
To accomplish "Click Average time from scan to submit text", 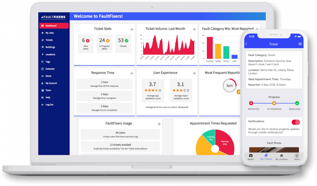I will click(x=167, y=107).
